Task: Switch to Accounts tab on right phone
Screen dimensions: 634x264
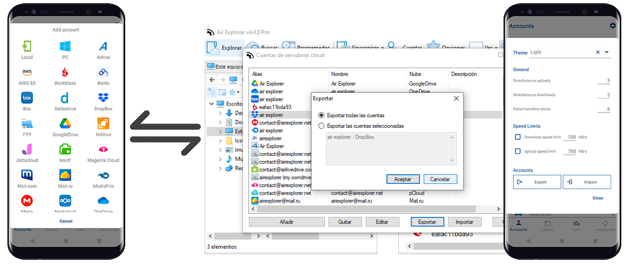Action: click(518, 225)
